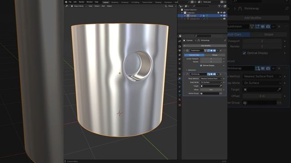This screenshot has width=291, height=163.
Task: Open the Object Constraints tab
Action: tap(180, 91)
